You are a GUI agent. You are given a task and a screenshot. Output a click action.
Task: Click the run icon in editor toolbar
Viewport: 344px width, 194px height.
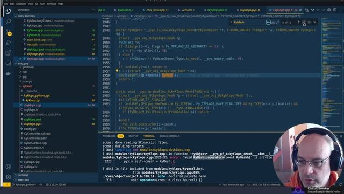[329, 10]
